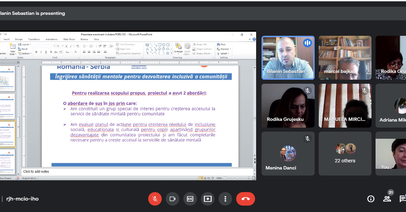This screenshot has width=406, height=212.
Task: Click the New Slide icon
Action: click(x=13, y=49)
